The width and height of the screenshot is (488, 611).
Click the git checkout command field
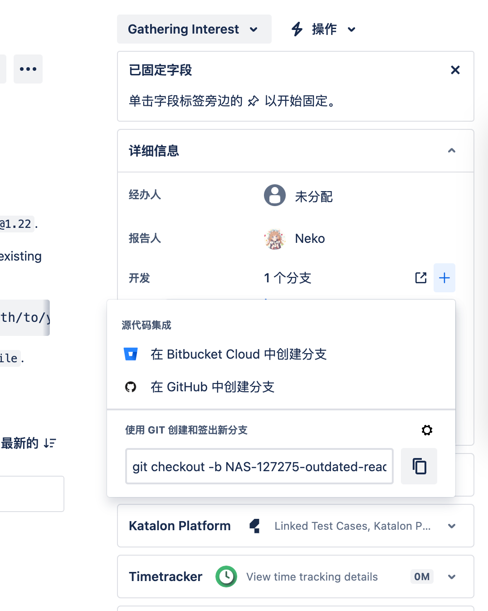coord(259,467)
